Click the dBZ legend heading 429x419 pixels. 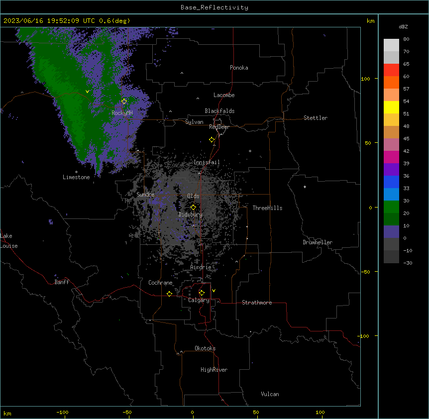[403, 27]
